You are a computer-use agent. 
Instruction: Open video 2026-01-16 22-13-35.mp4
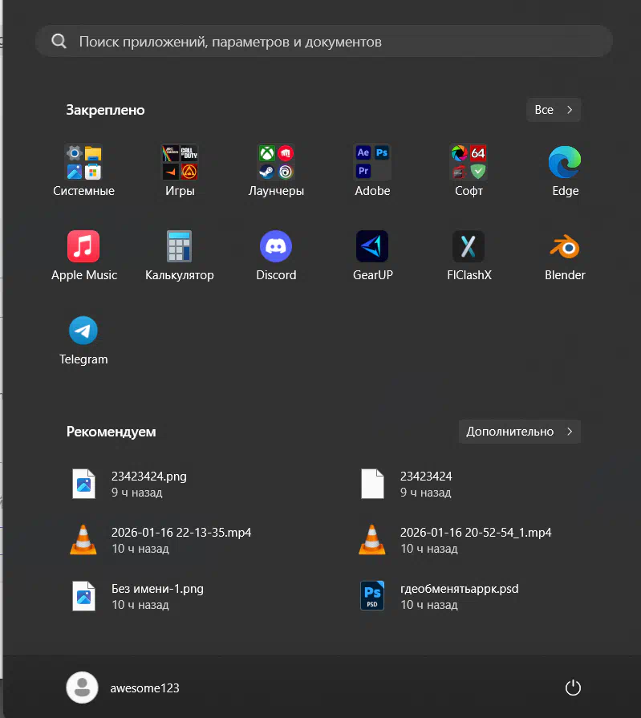pos(181,540)
